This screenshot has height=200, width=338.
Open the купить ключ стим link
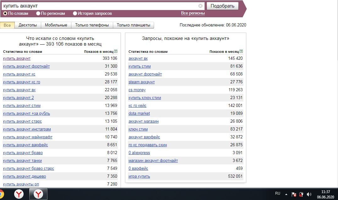click(x=145, y=97)
